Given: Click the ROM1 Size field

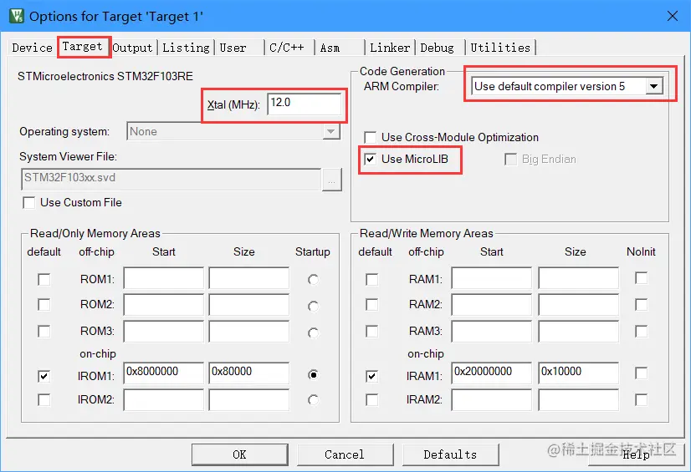Looking at the screenshot, I should (249, 277).
